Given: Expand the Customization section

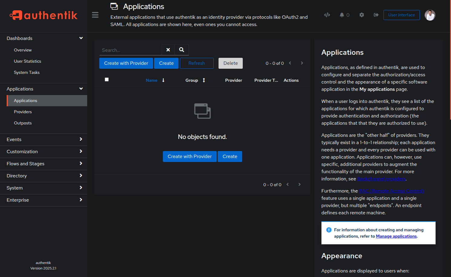Looking at the screenshot, I should click(44, 152).
